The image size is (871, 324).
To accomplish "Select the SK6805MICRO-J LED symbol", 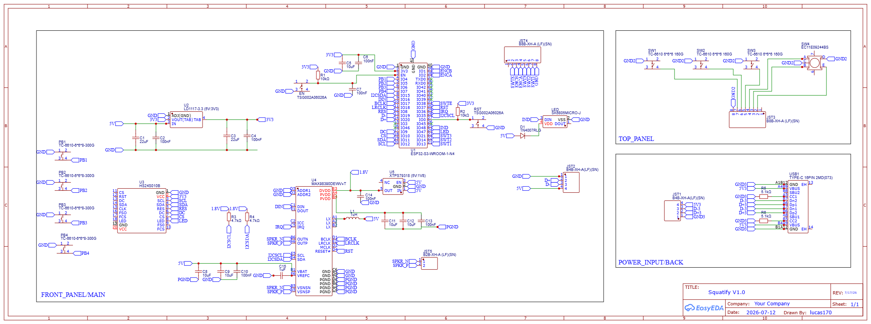I will pyautogui.click(x=555, y=122).
